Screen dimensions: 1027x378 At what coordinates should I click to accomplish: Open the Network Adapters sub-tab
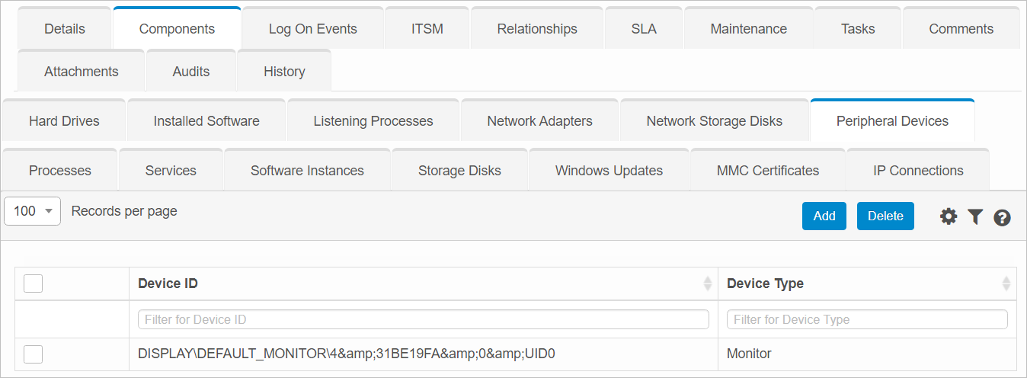pyautogui.click(x=539, y=121)
